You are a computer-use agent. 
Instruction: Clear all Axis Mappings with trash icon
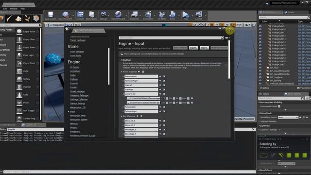[x=141, y=116]
